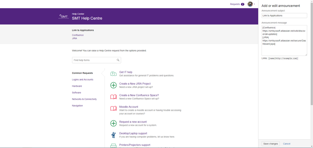This screenshot has width=313, height=148.
Task: Open Create a New Confluence Space
Action: (139, 95)
